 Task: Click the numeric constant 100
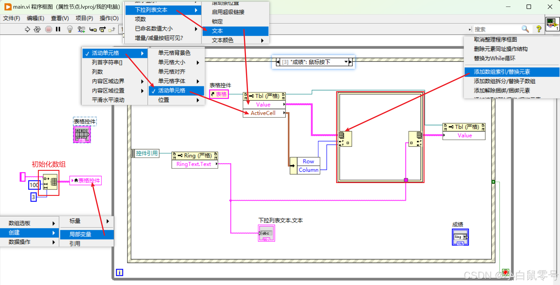[x=34, y=185]
